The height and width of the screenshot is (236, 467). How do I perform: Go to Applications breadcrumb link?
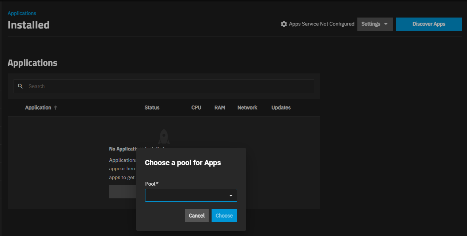pyautogui.click(x=22, y=13)
